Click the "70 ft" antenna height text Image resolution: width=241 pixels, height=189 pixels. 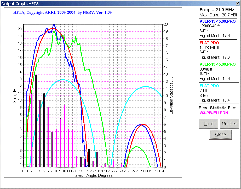pyautogui.click(x=203, y=91)
